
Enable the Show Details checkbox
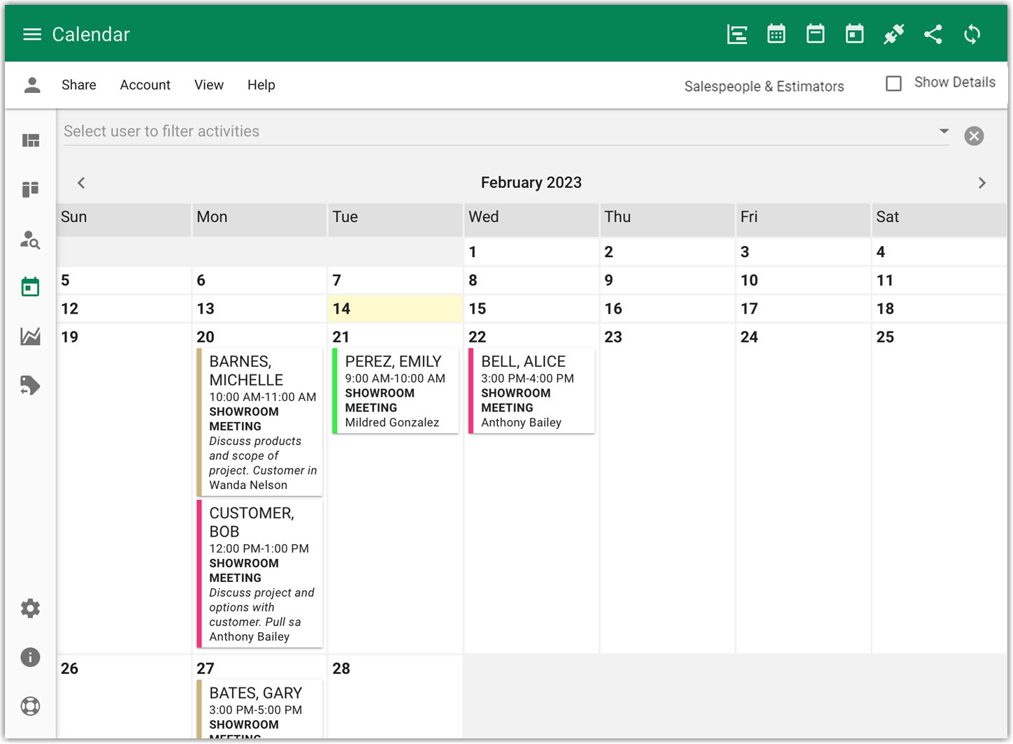click(x=893, y=83)
